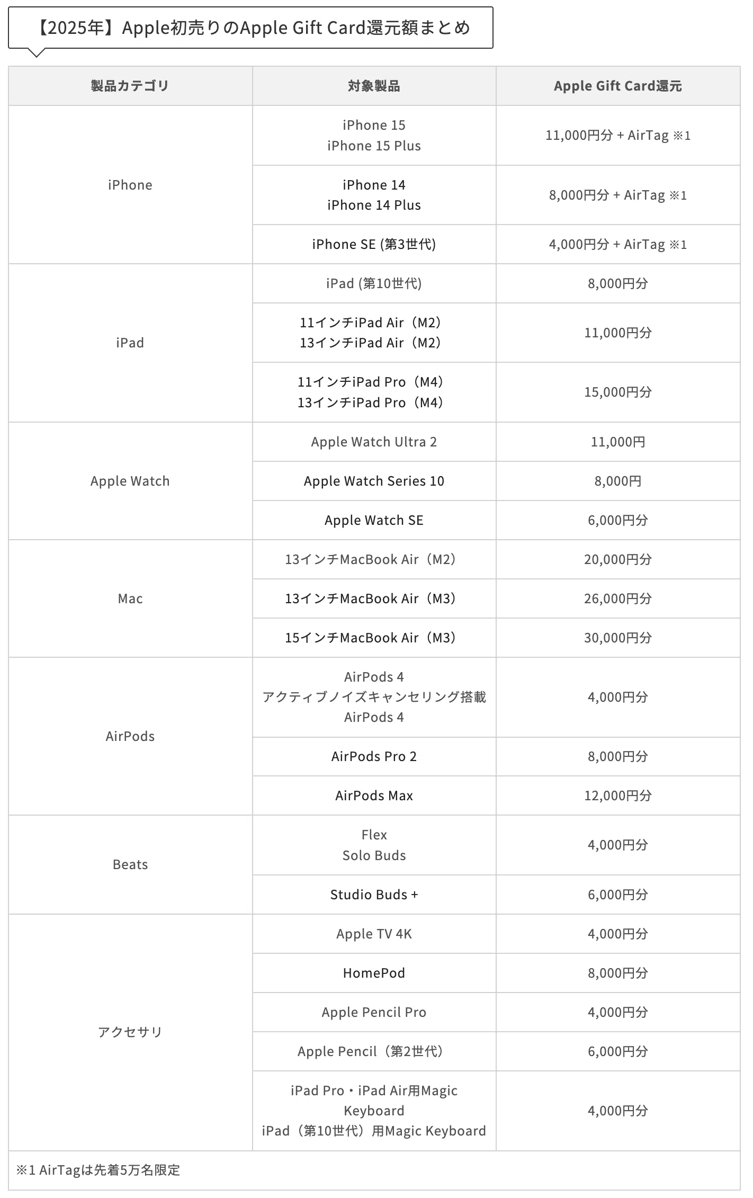This screenshot has height=1198, width=753.
Task: Select the 15インチMacBook Air (M3) cell
Action: pos(374,638)
